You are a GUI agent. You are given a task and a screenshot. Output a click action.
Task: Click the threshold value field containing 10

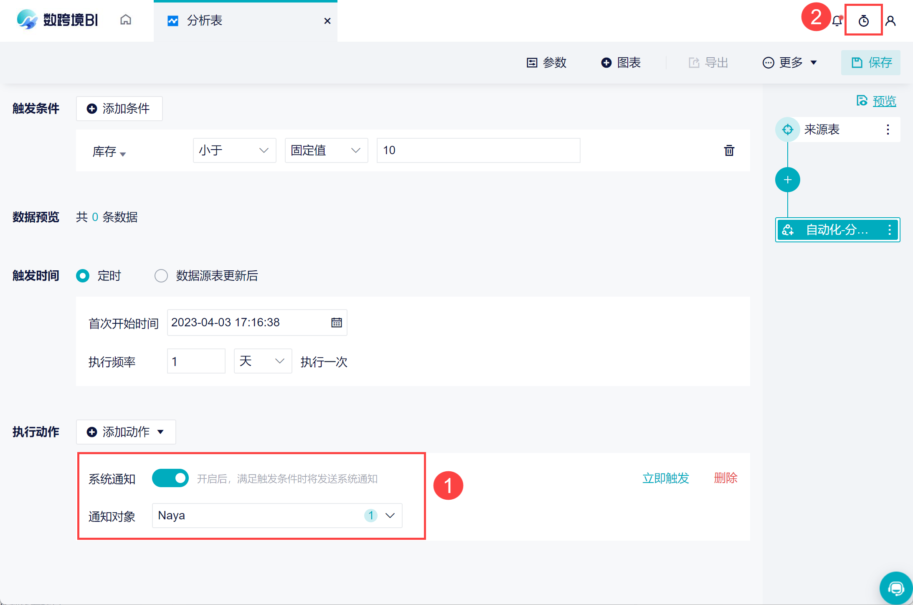tap(478, 150)
